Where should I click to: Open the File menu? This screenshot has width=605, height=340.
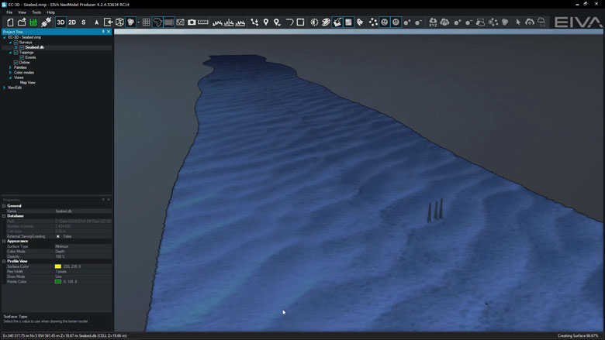9,12
